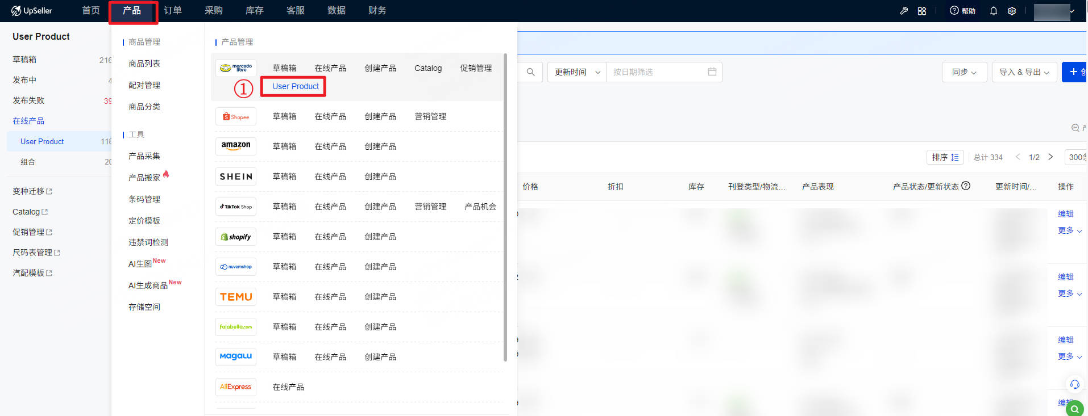The image size is (1088, 416).
Task: Click the Shopee logo
Action: pos(236,116)
